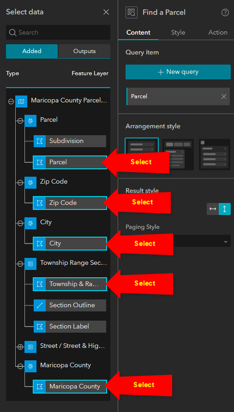Screen dimensions: 234x412
Task: Click the New query button
Action: [x=178, y=72]
